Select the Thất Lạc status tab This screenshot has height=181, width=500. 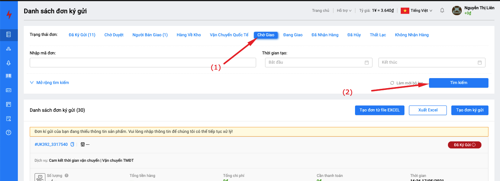point(378,35)
